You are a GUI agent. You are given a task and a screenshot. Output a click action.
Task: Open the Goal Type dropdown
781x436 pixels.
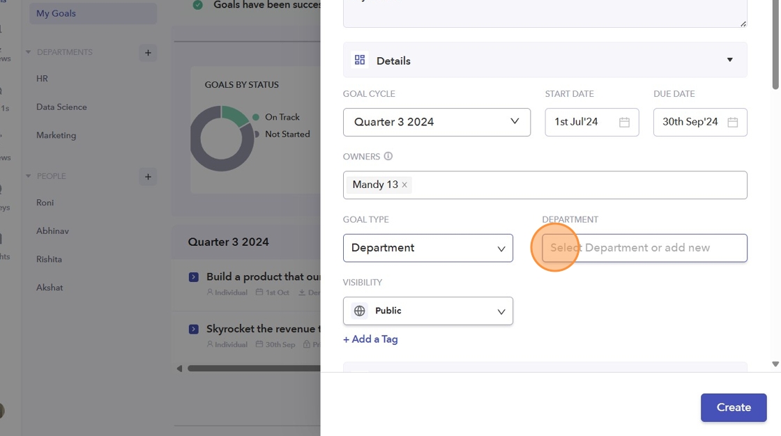427,248
